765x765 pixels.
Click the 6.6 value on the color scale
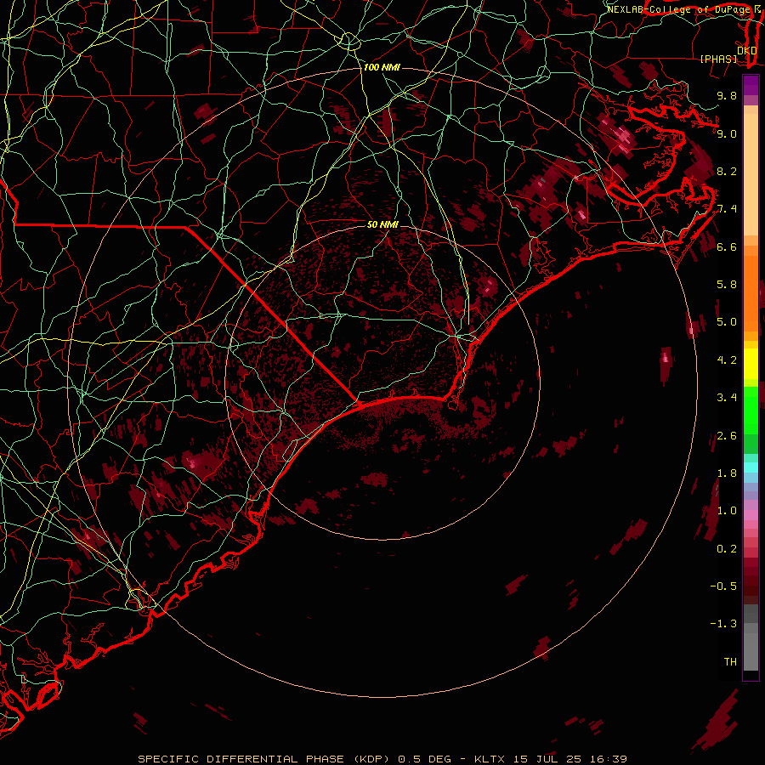click(727, 246)
